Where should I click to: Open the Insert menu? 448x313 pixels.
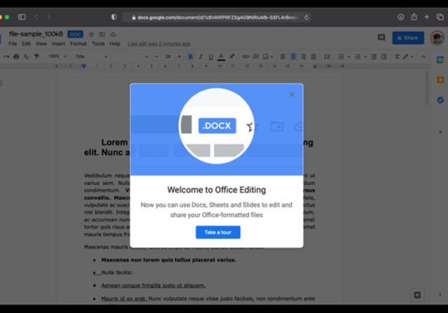(59, 44)
